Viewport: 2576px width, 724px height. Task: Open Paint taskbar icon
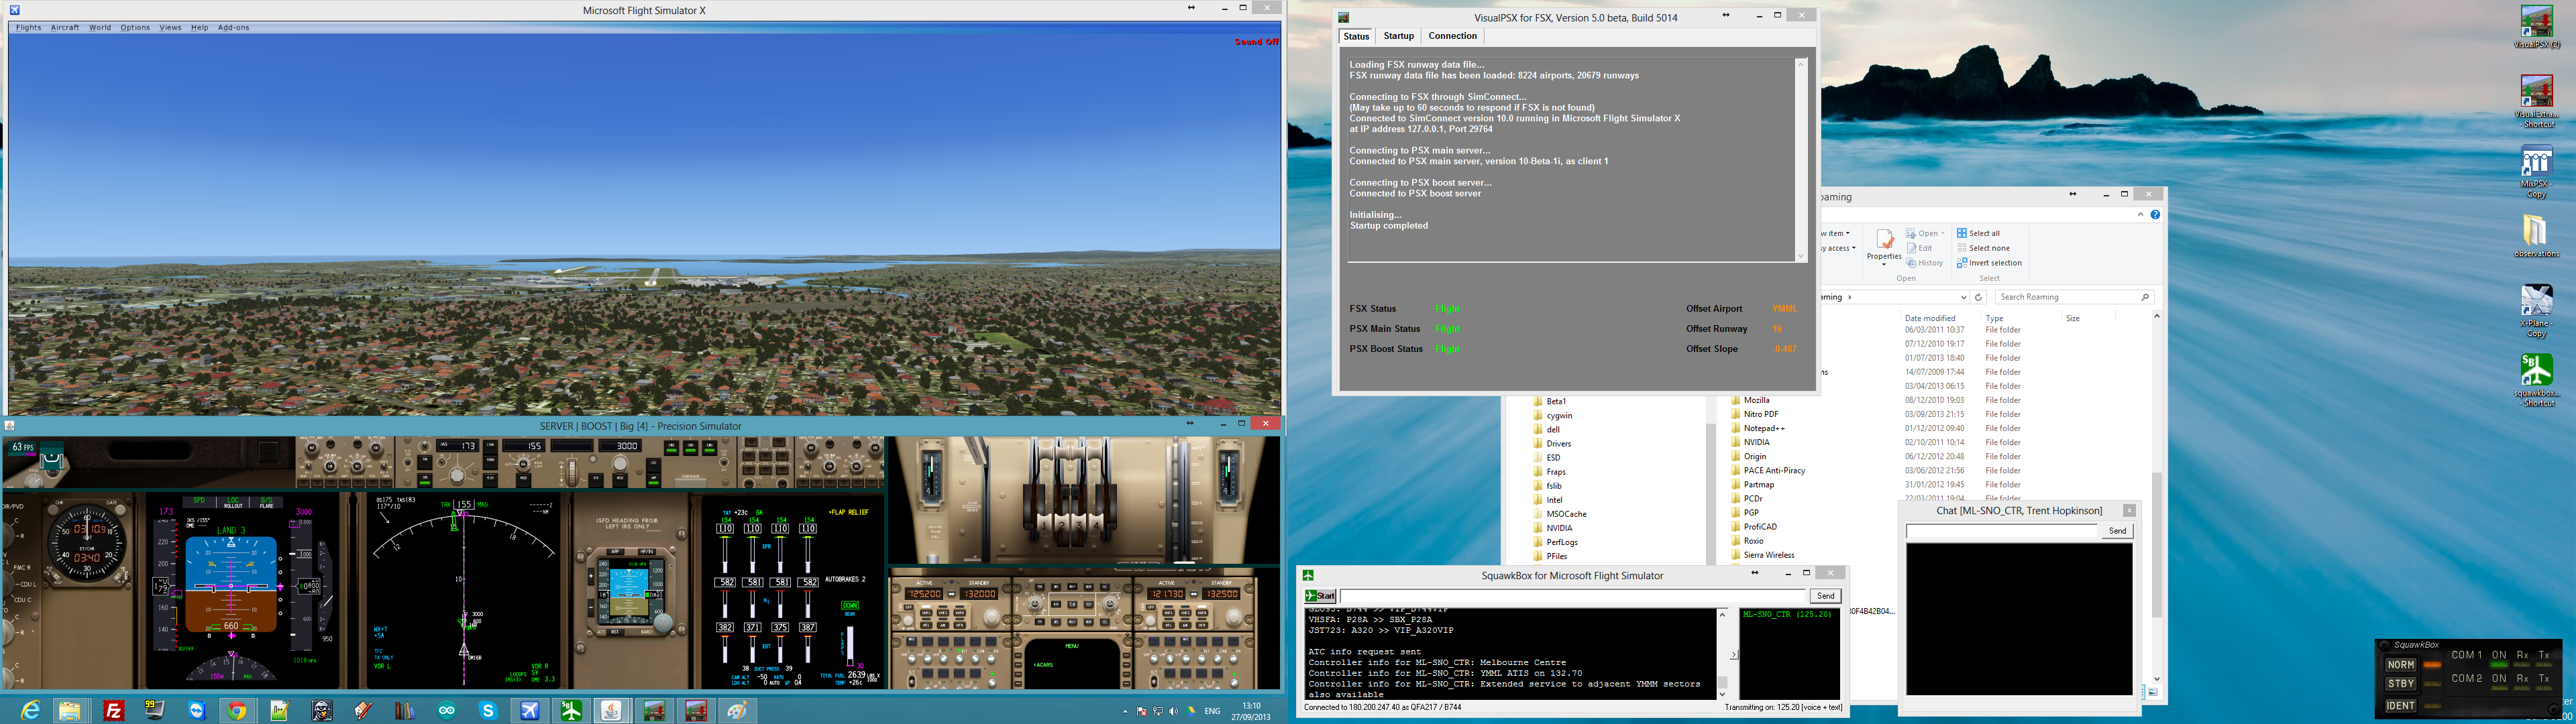[737, 710]
